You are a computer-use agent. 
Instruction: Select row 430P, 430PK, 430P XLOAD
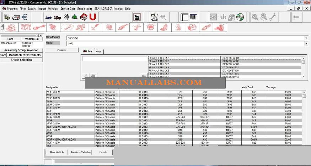tap(174, 139)
